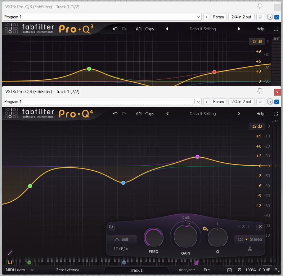Open band settings gear icon
The height and width of the screenshot is (276, 283).
tap(205, 229)
